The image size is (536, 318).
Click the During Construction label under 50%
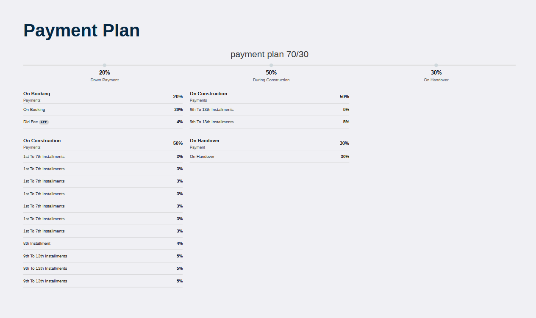271,80
